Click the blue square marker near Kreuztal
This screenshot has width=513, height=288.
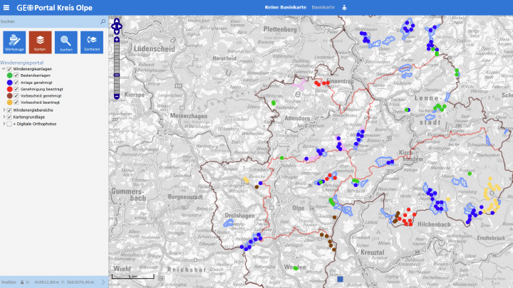(x=341, y=279)
